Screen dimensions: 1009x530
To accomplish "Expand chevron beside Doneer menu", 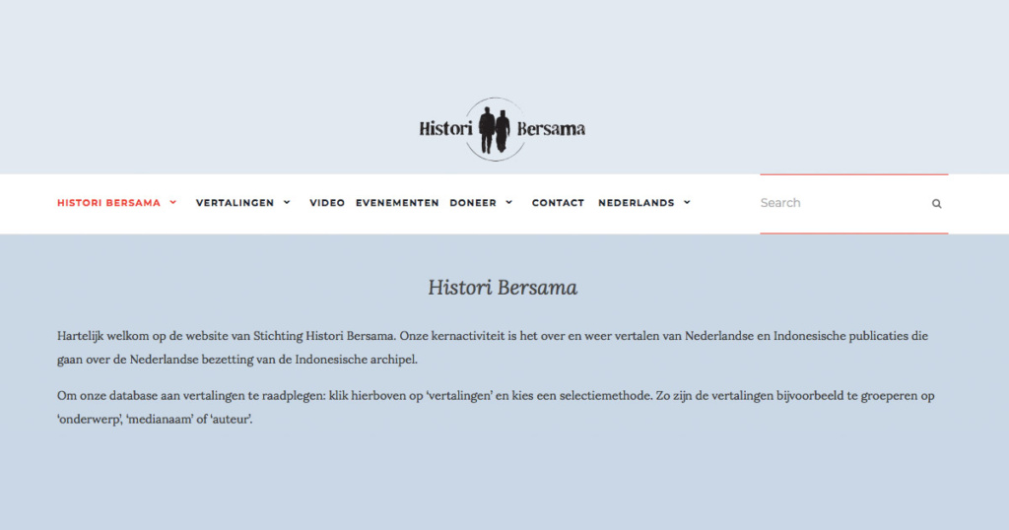I will click(509, 203).
